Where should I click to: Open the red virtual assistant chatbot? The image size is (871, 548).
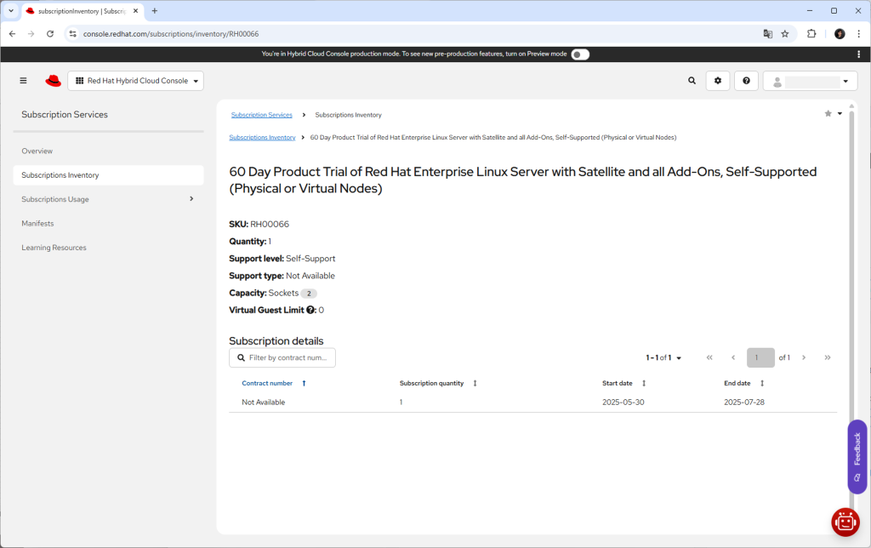(845, 522)
